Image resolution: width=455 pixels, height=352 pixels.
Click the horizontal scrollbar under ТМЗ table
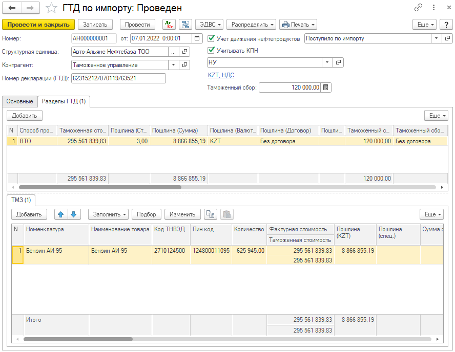click(78, 339)
